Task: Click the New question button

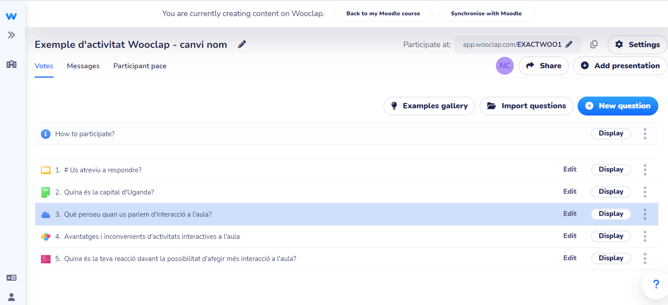Action: [x=617, y=106]
